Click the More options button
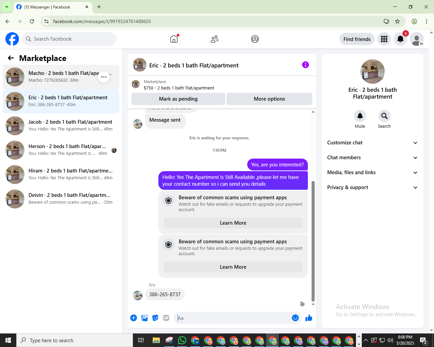 (269, 99)
